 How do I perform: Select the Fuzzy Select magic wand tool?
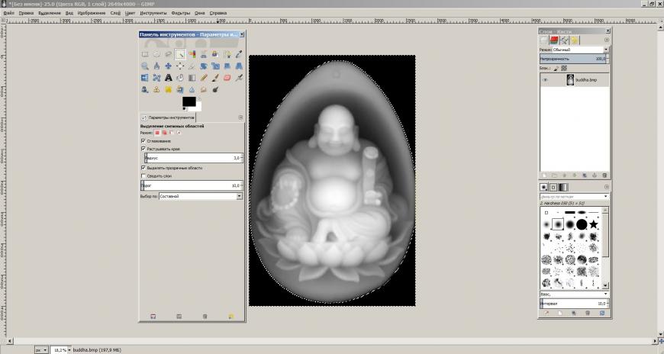(x=180, y=54)
